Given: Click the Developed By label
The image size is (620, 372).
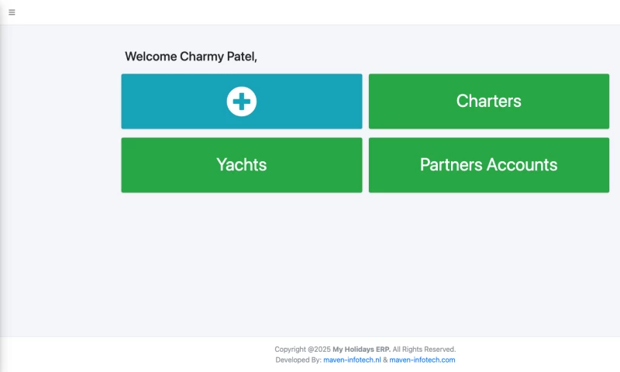Looking at the screenshot, I should click(x=298, y=360).
